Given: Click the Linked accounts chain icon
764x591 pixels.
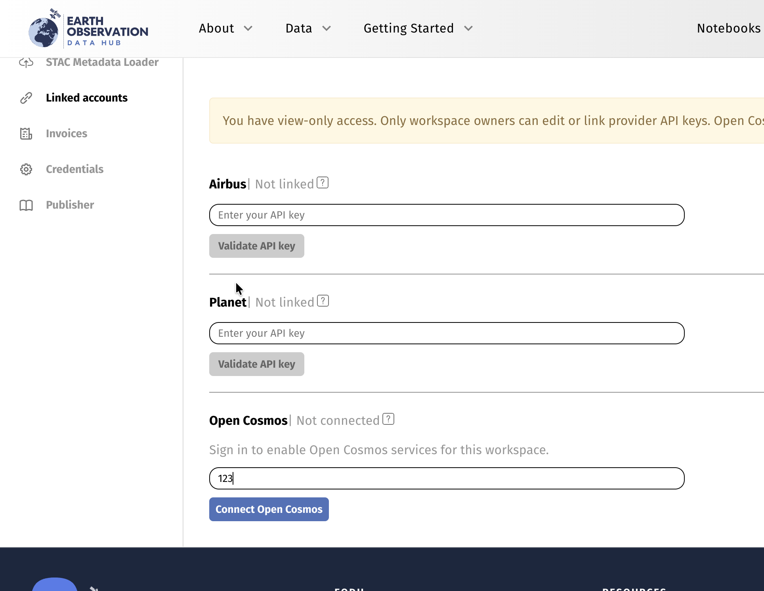Looking at the screenshot, I should (x=26, y=98).
